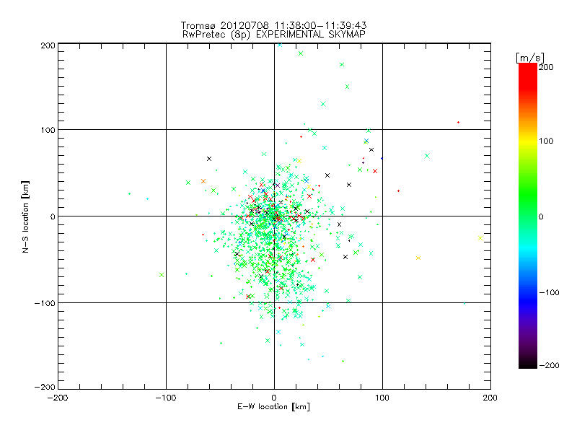Click the colorbar label '0'
The height and width of the screenshot is (433, 577).
click(541, 217)
